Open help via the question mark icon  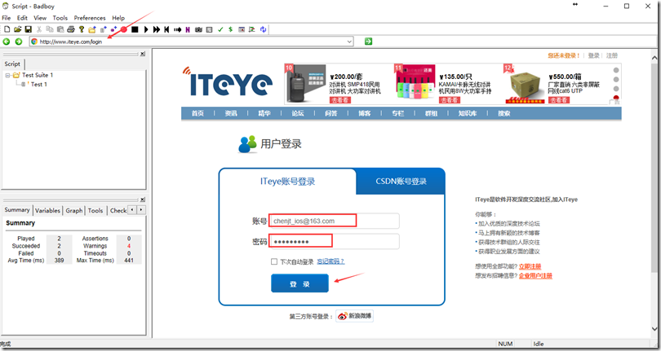[x=82, y=29]
